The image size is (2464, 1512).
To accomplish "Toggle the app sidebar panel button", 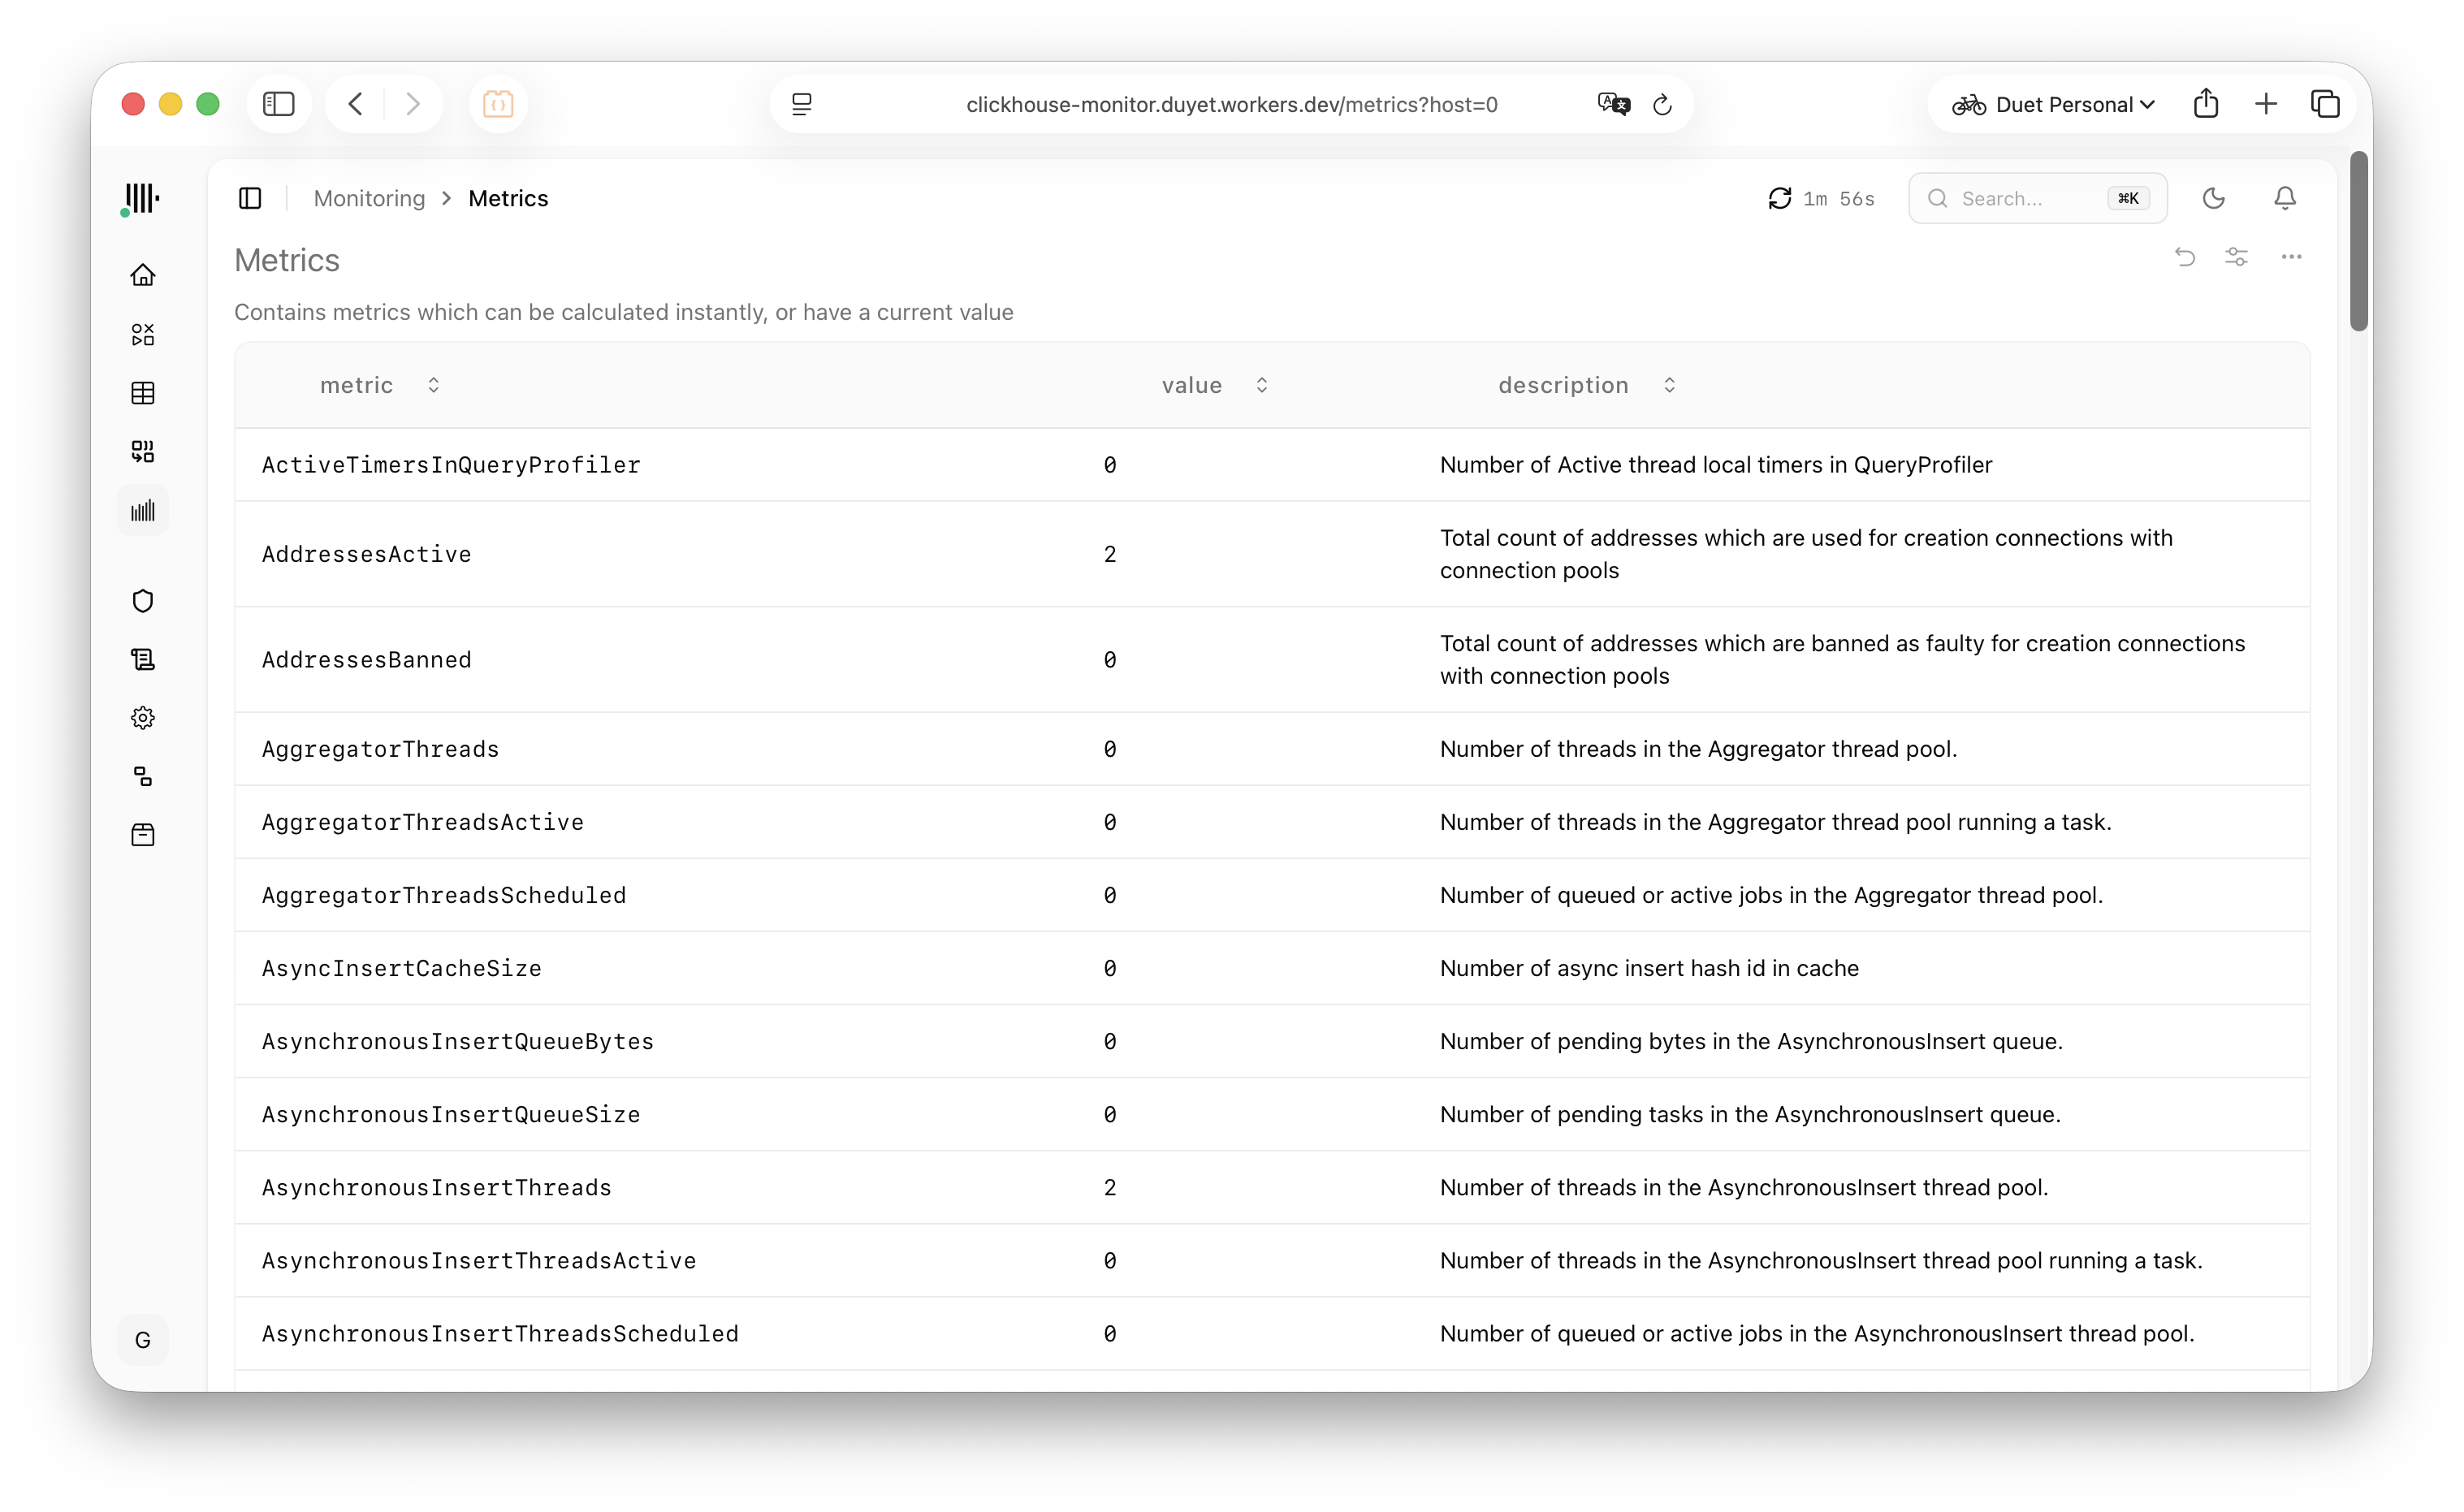I will [x=250, y=198].
